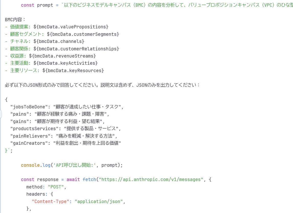Click the bmcData.keyResources placeholder
Viewport: 293px width, 213px height.
click(73, 71)
